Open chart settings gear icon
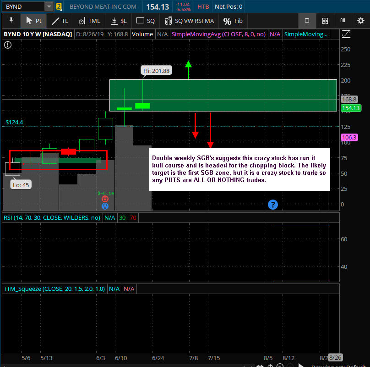 click(x=360, y=21)
